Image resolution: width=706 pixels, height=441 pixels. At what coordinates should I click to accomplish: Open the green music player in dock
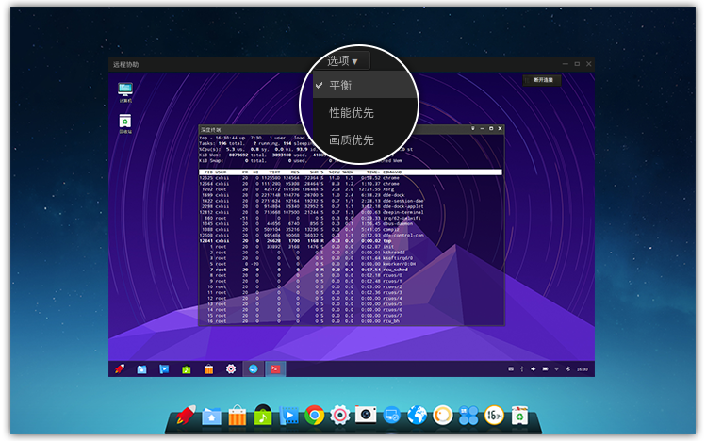point(263,415)
